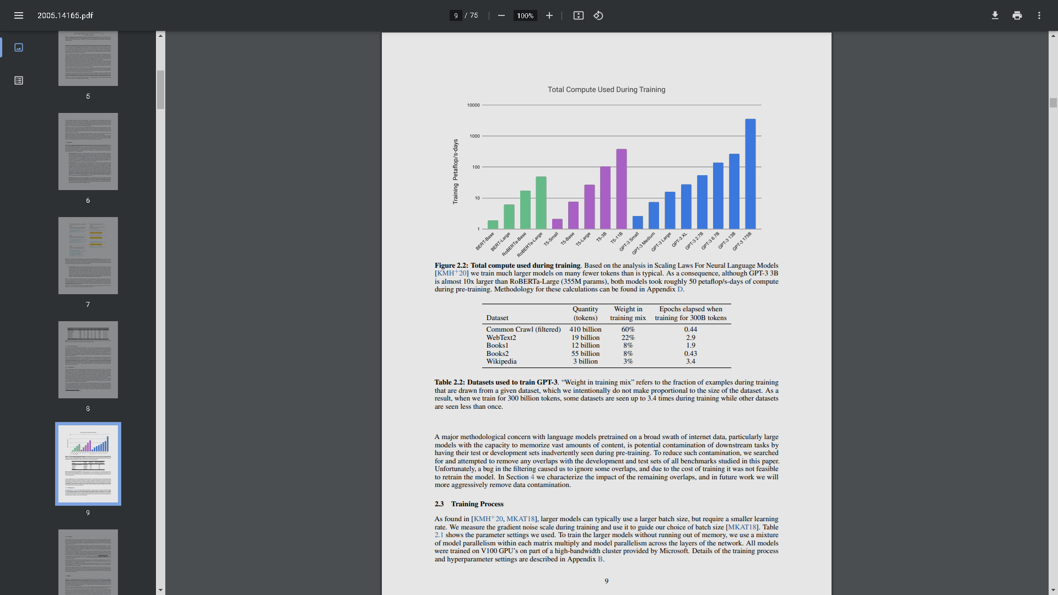Click the fit to page button
This screenshot has width=1058, height=595.
point(579,15)
